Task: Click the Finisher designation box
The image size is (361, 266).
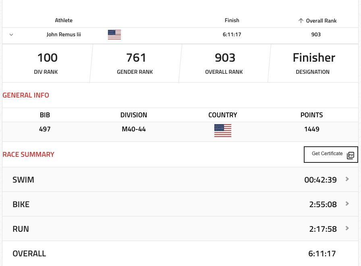Action: [314, 63]
